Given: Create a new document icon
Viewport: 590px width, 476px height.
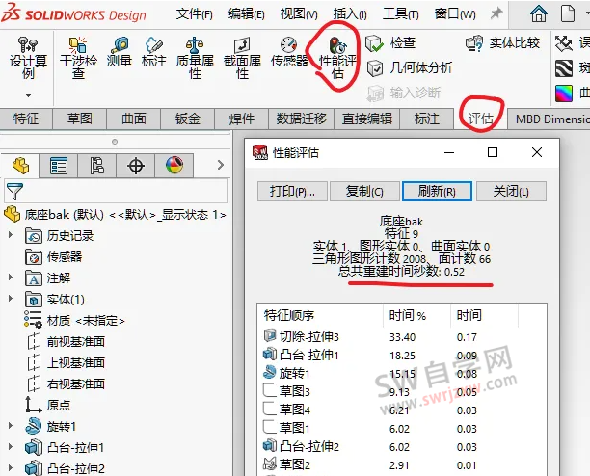Looking at the screenshot, I should 568,13.
